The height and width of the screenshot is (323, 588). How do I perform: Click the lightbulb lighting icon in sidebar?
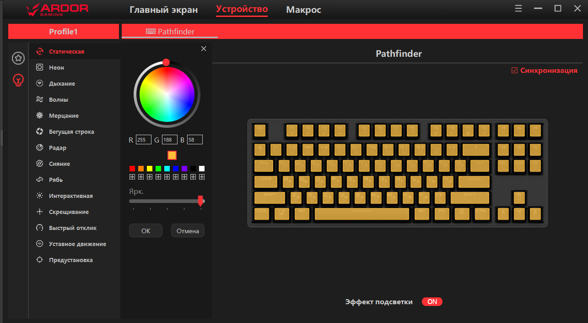coord(18,81)
